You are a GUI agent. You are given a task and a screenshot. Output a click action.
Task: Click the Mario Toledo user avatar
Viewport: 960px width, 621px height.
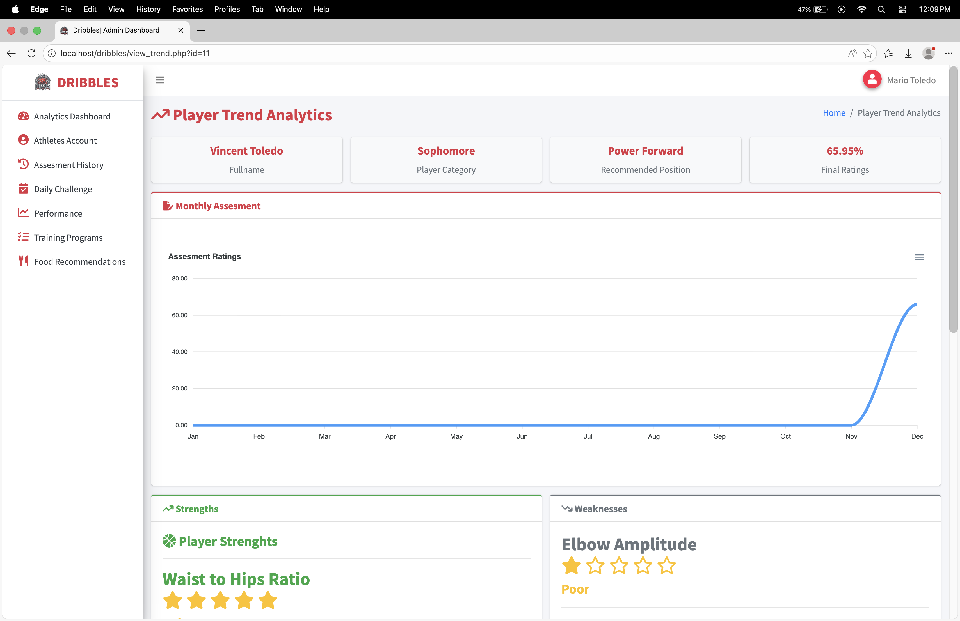[872, 80]
